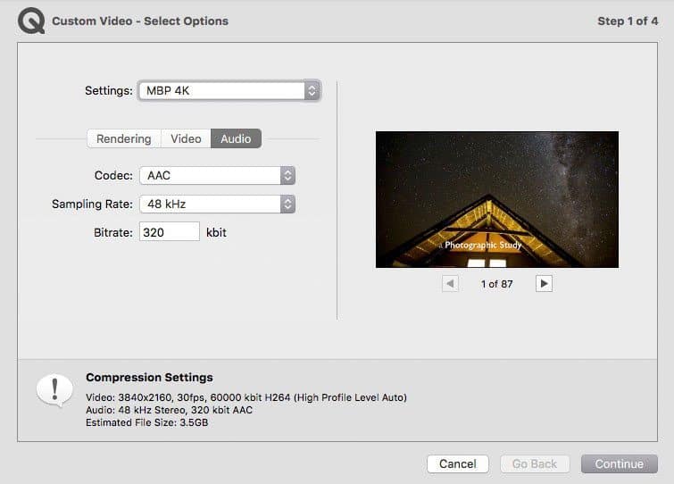Click the starry night preview thumbnail
Screen dimensions: 674x484
(x=496, y=199)
